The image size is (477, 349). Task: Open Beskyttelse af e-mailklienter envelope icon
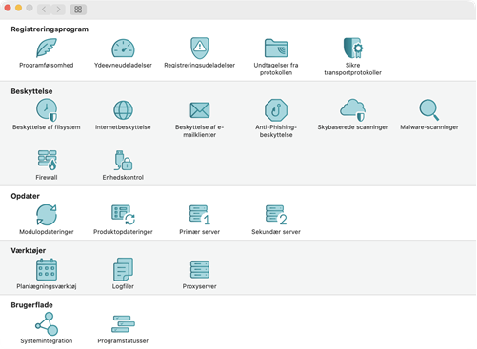point(200,110)
